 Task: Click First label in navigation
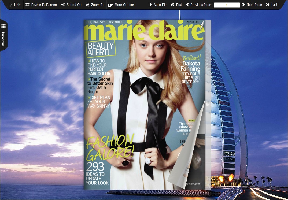(x=179, y=5)
